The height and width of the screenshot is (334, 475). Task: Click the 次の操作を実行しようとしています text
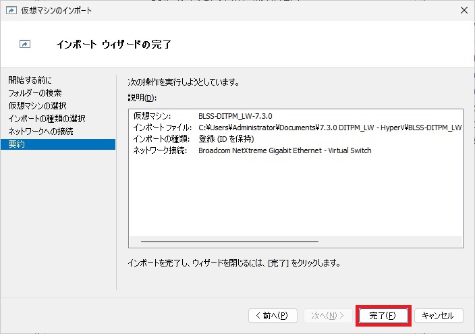[x=184, y=82]
